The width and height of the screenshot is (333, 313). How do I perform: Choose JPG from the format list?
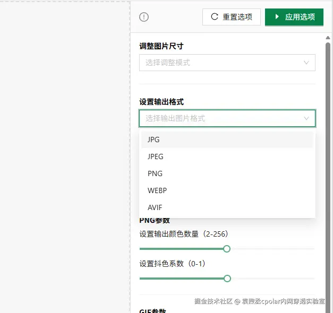[227, 140]
